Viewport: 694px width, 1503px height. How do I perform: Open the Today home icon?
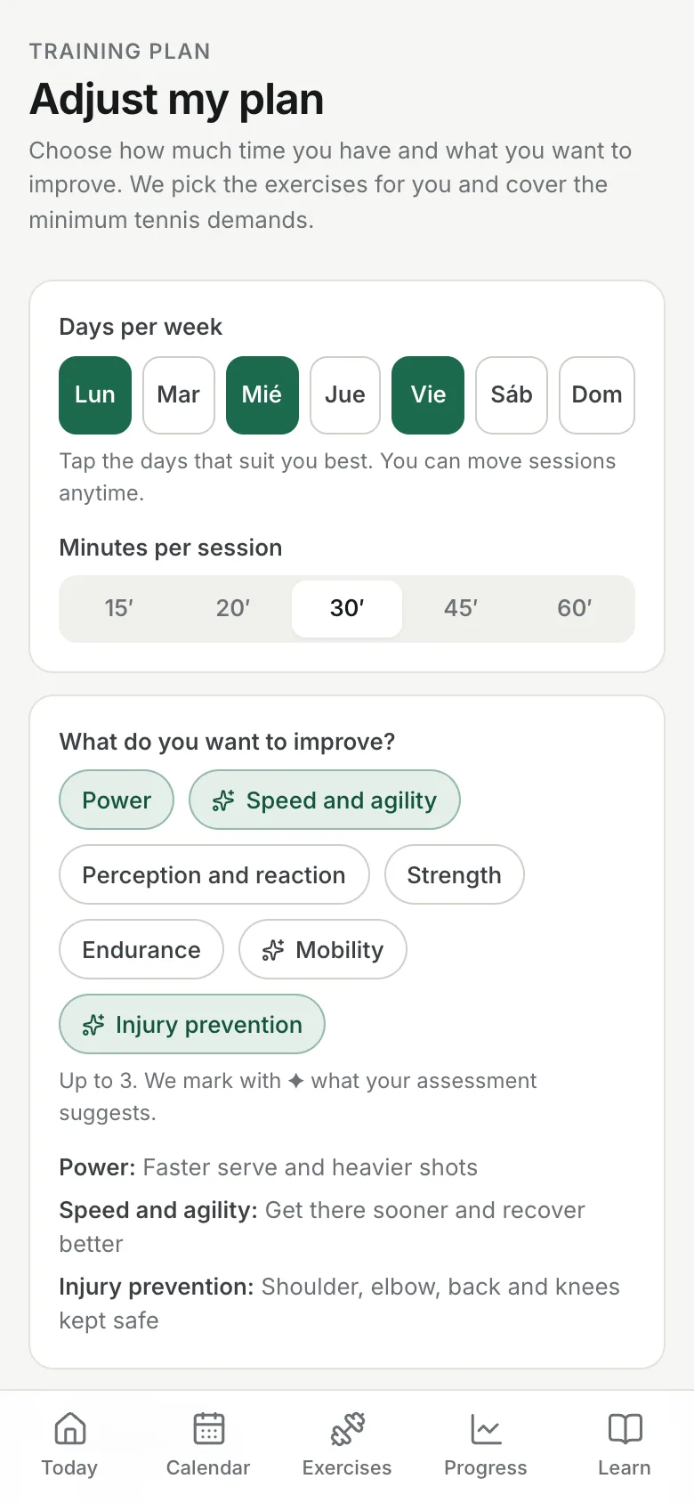[x=69, y=1428]
